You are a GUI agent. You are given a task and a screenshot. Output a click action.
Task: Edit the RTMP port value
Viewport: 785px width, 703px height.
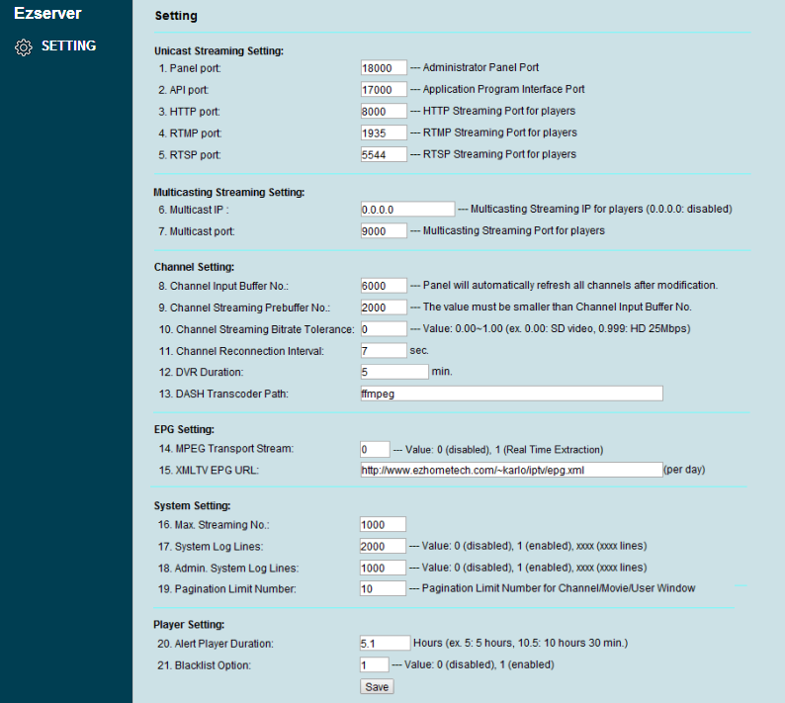pyautogui.click(x=384, y=132)
